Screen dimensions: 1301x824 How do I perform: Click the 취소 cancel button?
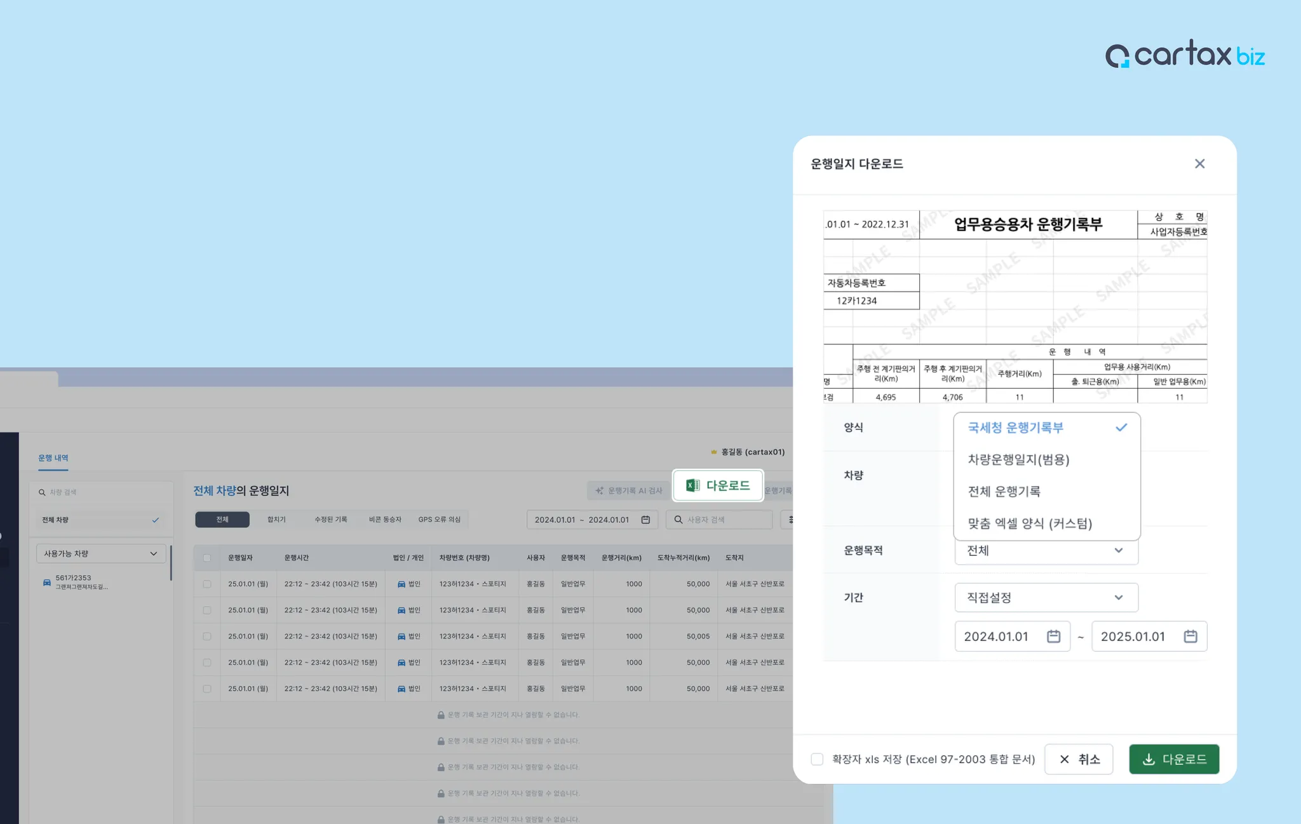tap(1079, 759)
